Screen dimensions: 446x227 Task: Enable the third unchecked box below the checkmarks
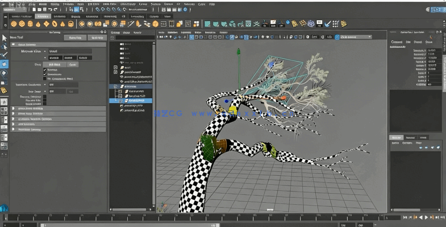[x=45, y=78]
